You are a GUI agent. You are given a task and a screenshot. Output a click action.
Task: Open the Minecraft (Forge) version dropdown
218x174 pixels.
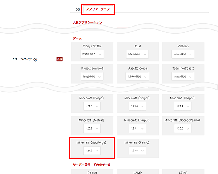92,106
